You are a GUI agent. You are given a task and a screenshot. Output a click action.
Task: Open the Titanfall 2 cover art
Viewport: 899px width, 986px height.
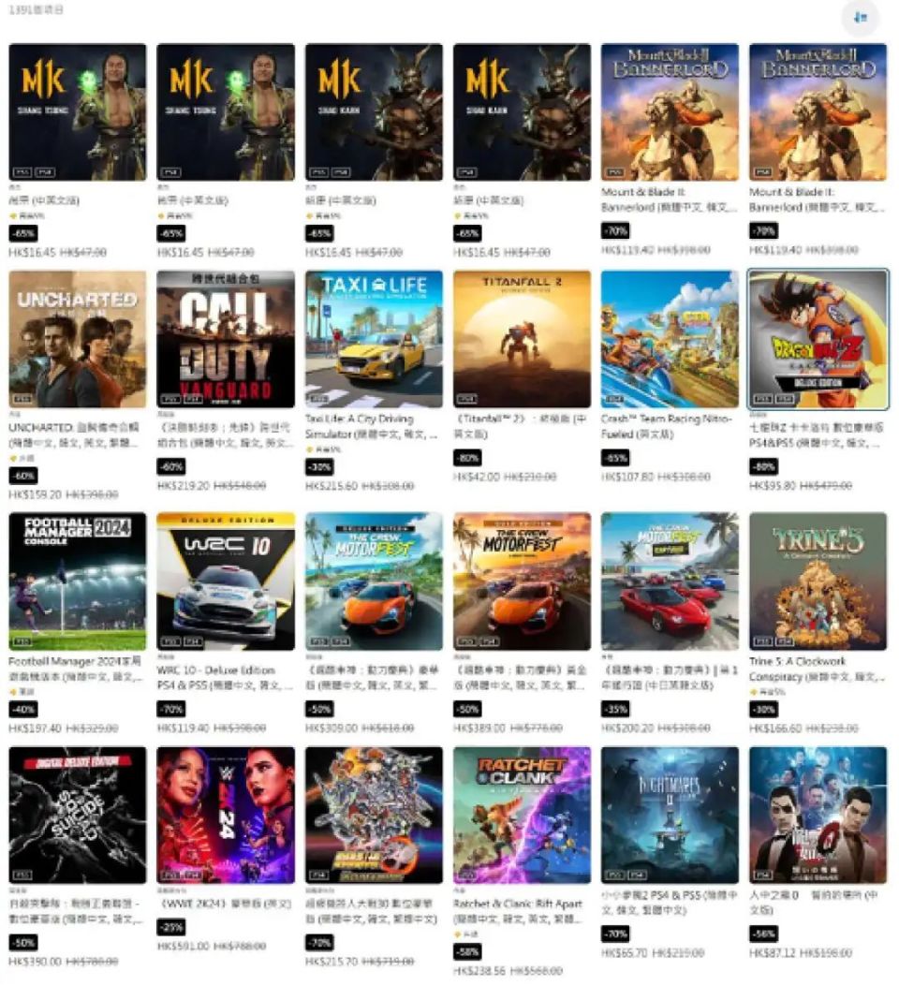(x=522, y=340)
